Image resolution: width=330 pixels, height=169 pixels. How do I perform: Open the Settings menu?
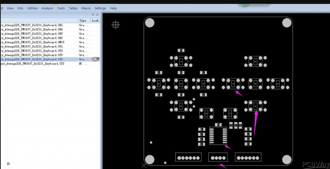click(100, 8)
